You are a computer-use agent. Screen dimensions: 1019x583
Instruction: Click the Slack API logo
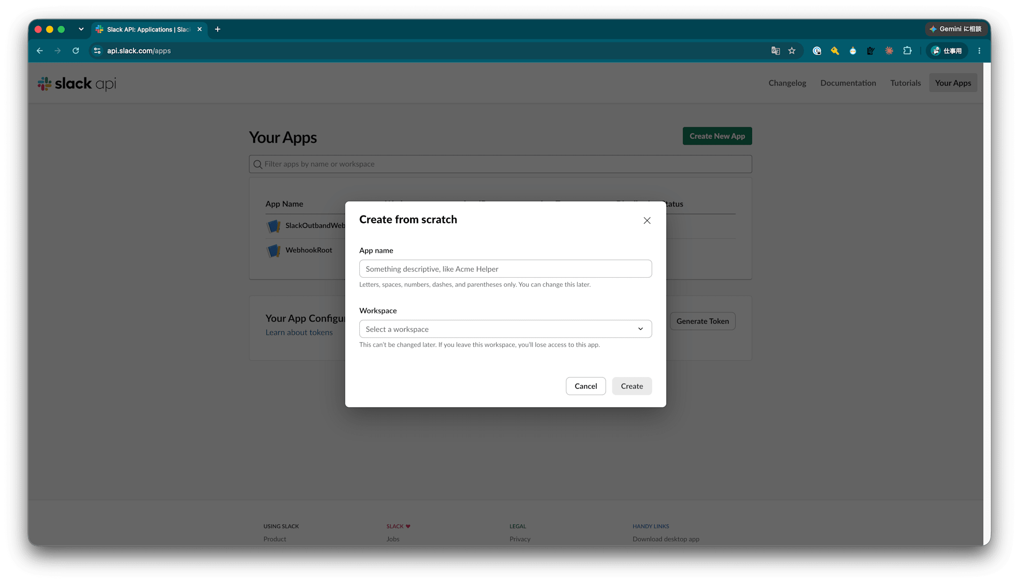click(77, 84)
